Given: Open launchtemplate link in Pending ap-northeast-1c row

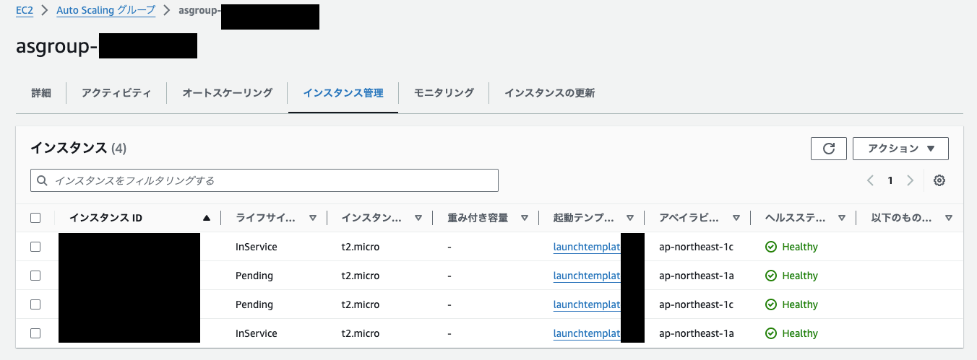Looking at the screenshot, I should (x=587, y=304).
